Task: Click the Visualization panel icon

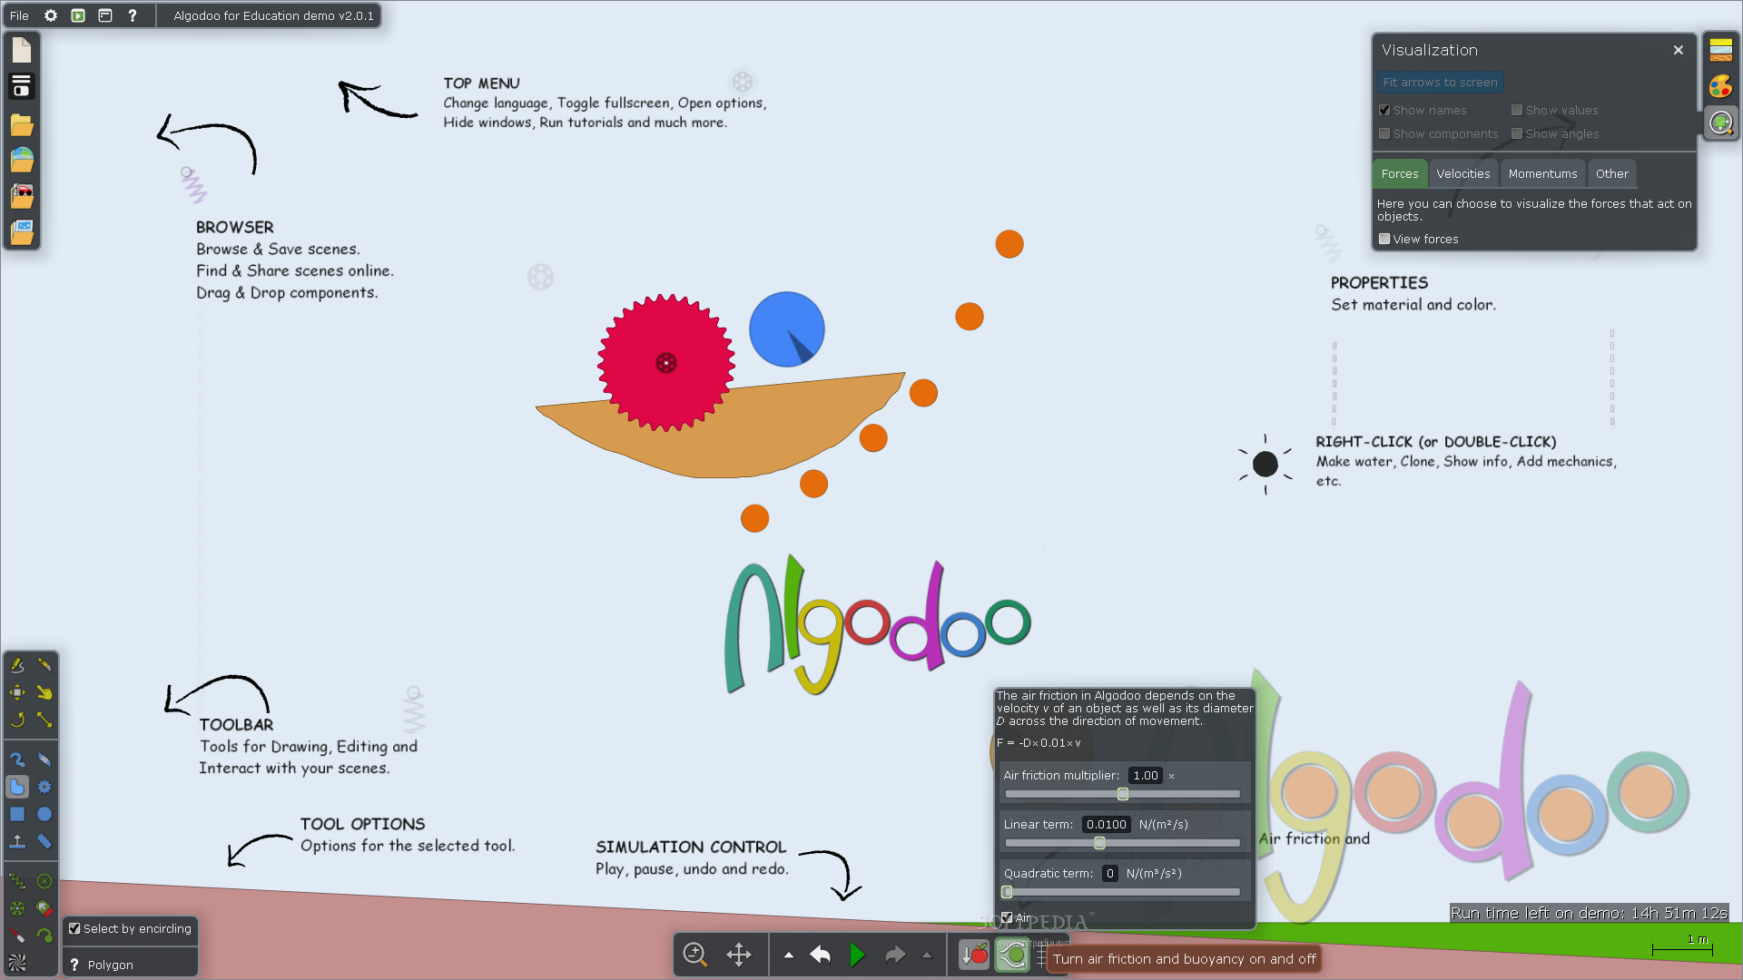Action: (x=1721, y=122)
